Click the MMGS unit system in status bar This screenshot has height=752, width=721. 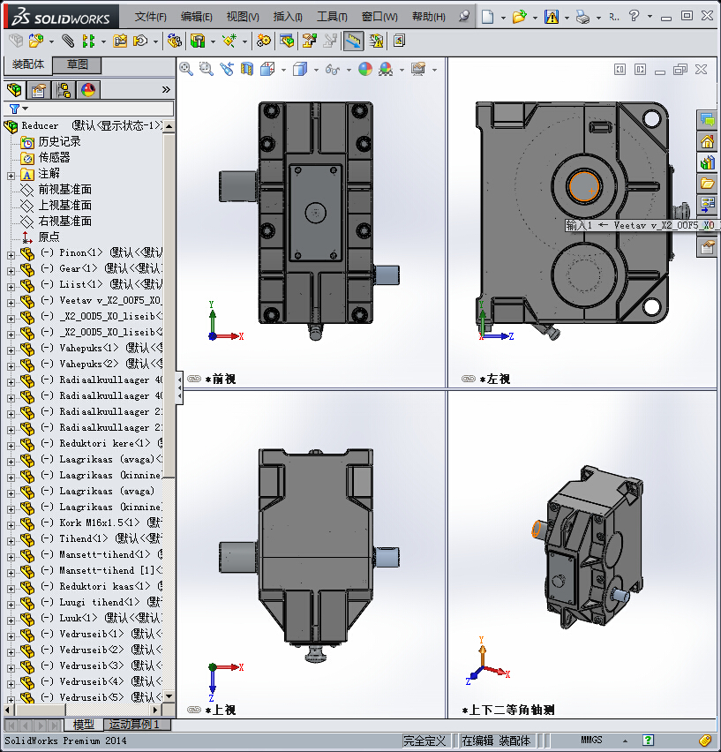coord(591,741)
